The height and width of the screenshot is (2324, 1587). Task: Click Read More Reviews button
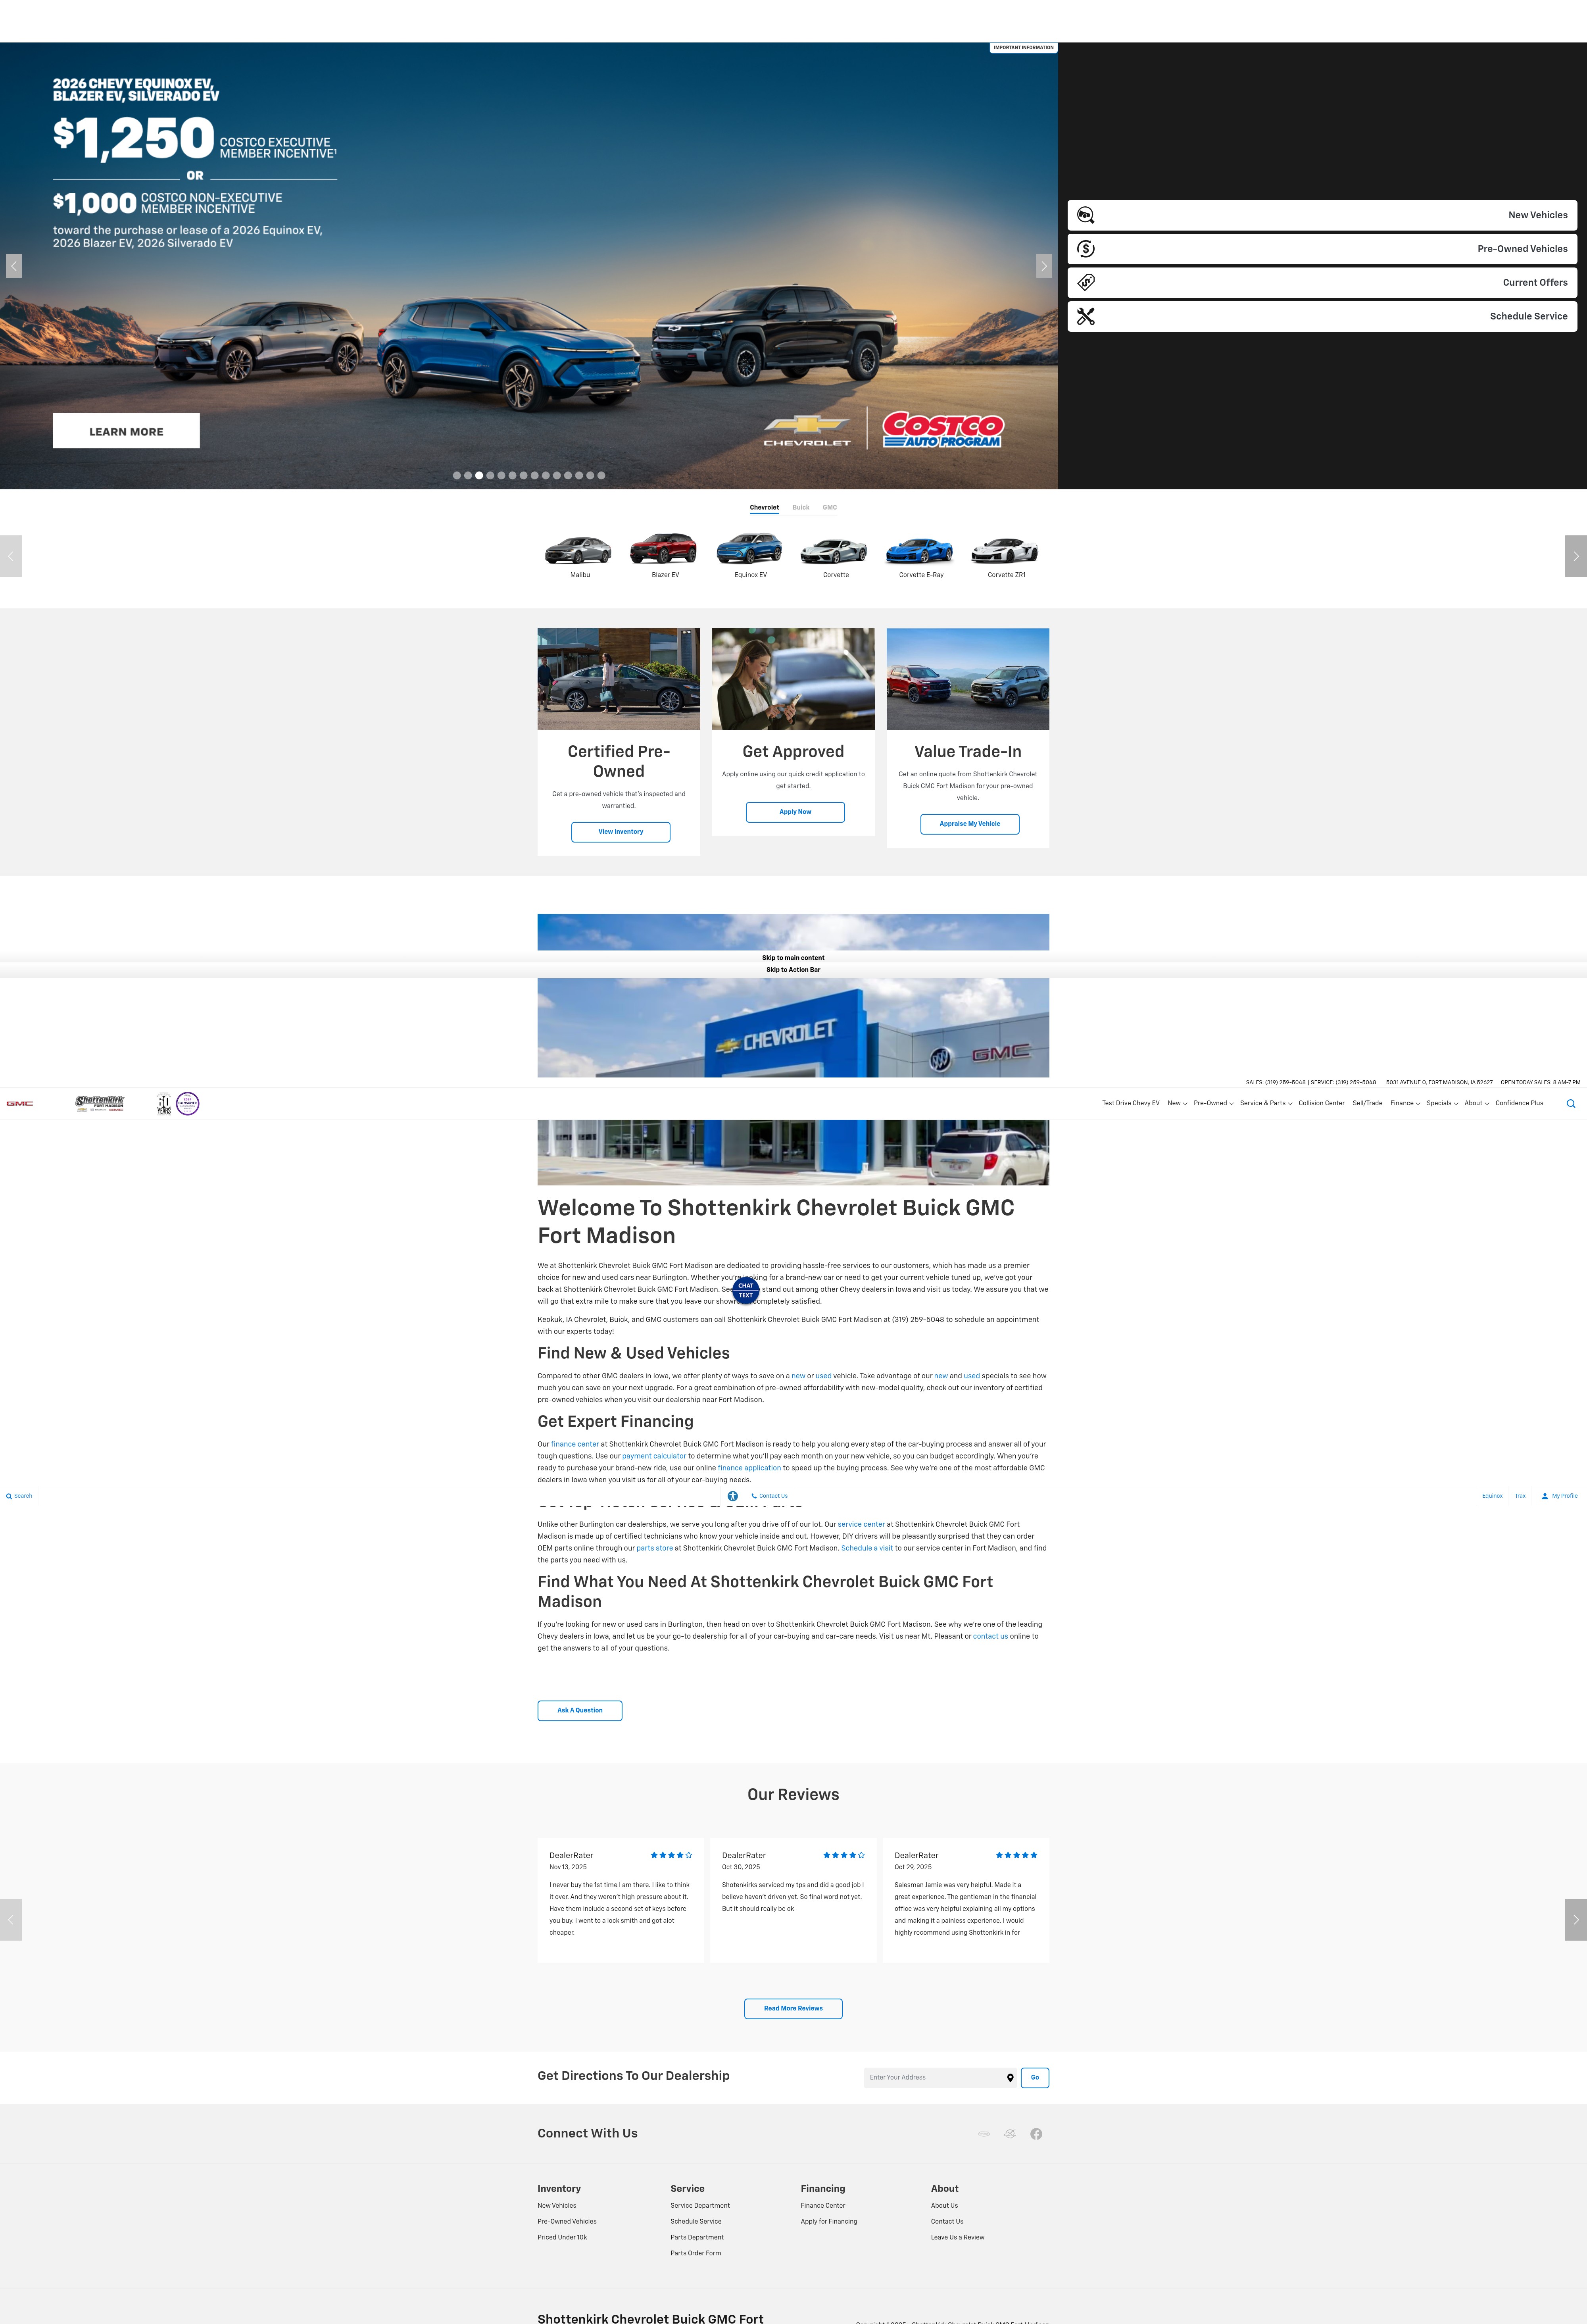(793, 2008)
